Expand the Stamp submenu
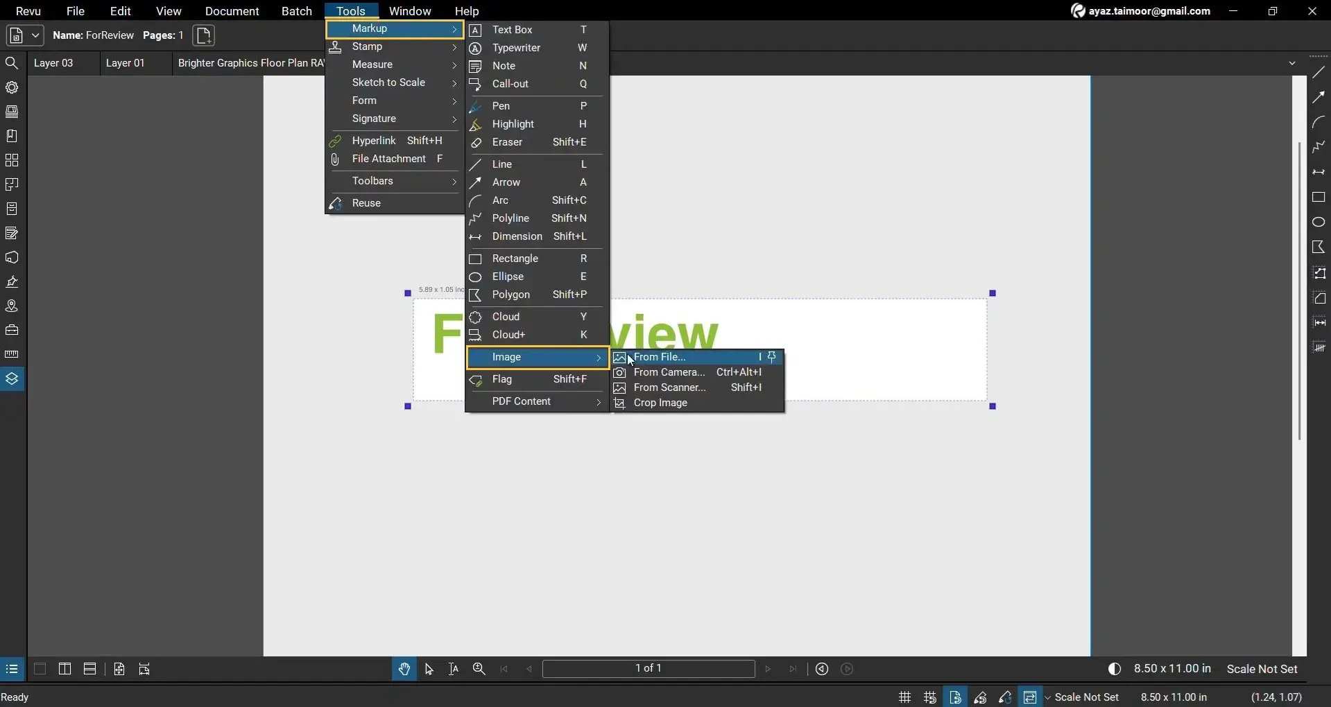The width and height of the screenshot is (1331, 707). 394,46
